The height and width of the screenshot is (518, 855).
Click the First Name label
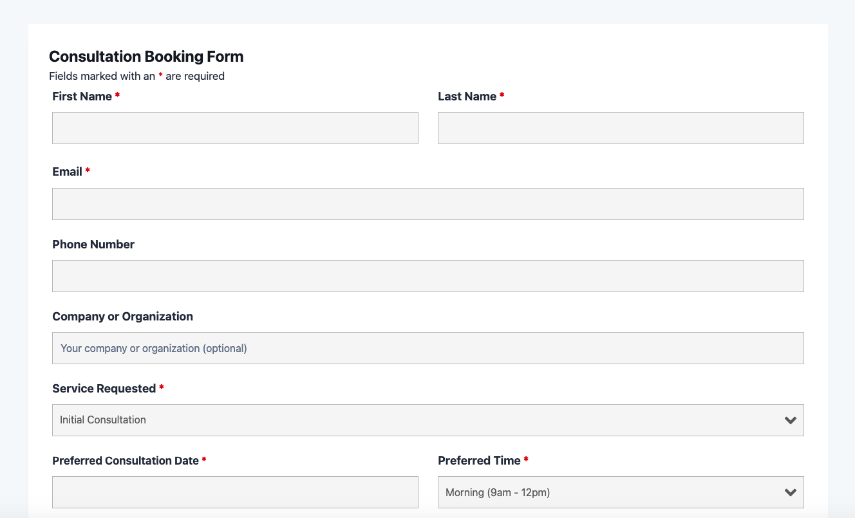point(82,97)
